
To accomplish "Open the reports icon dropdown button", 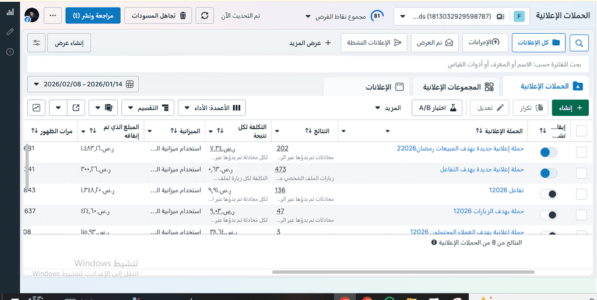I will point(103,108).
